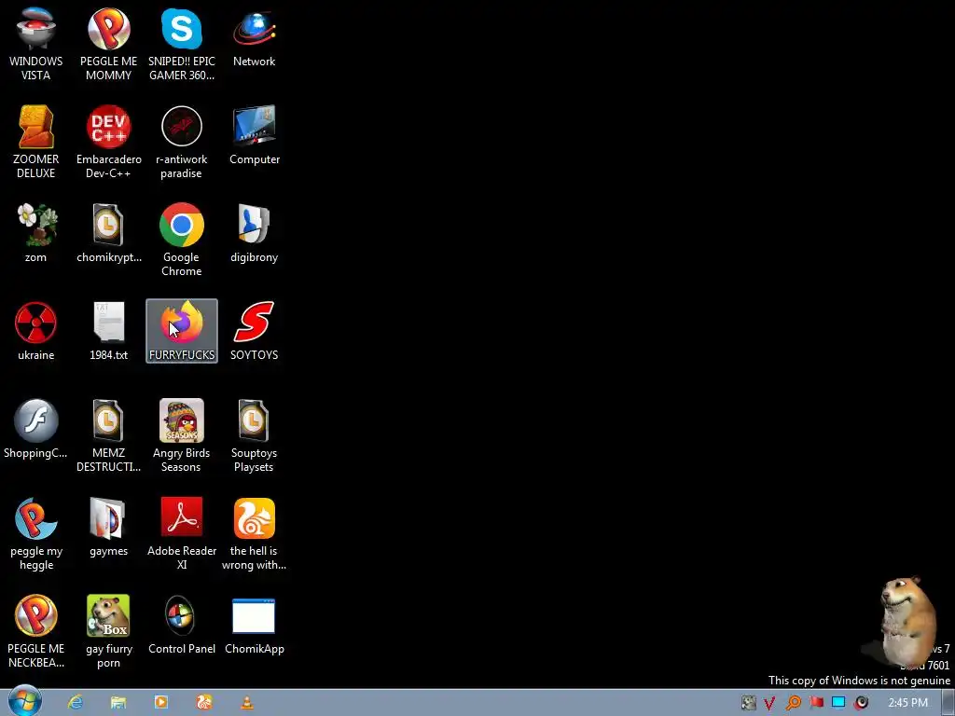Click the digibrony desktop icon
Screen dimensions: 955x716
(x=254, y=232)
